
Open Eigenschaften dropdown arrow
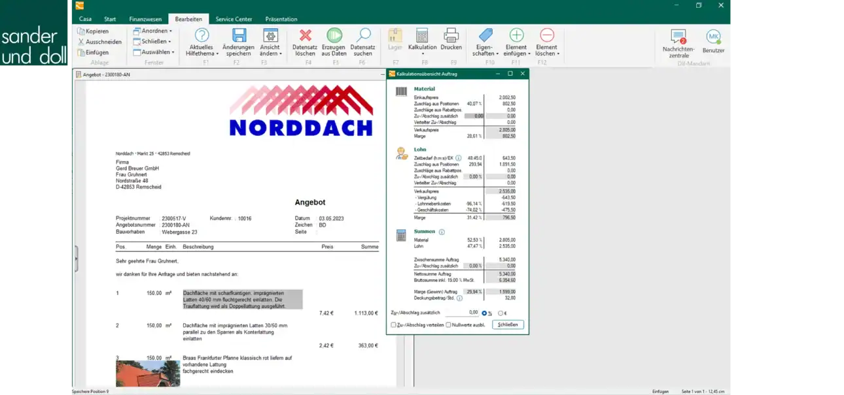(499, 54)
